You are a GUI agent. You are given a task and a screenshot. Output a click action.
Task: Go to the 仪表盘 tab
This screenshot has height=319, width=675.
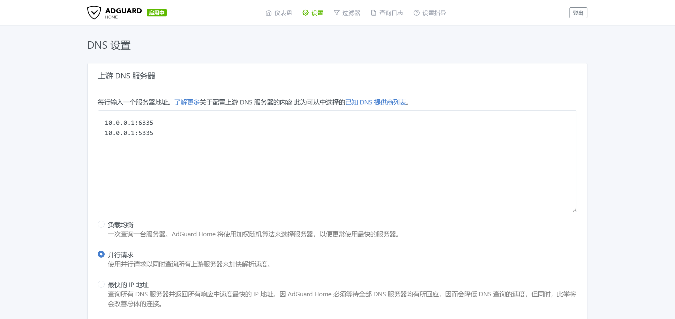point(283,13)
